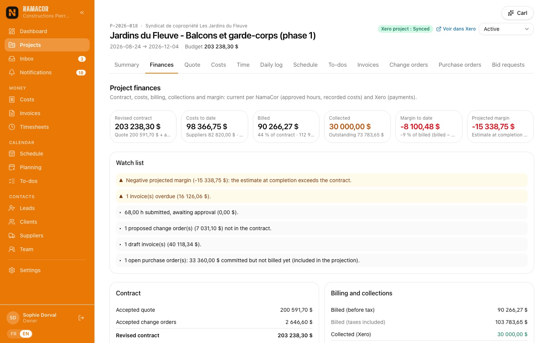Open the Collected 30 000,00 $ card
This screenshot has width=549, height=343.
357,127
